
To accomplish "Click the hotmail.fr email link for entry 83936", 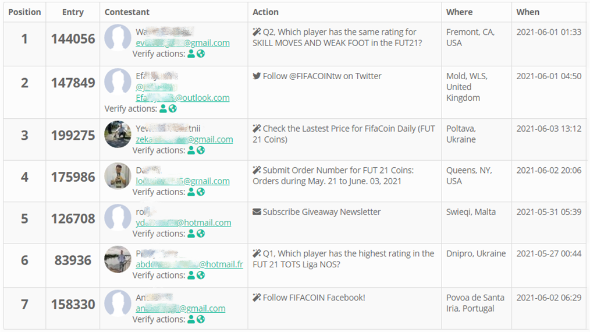I will click(190, 264).
